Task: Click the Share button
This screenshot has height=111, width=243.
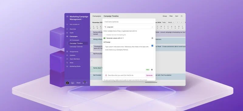Action: tap(78, 83)
